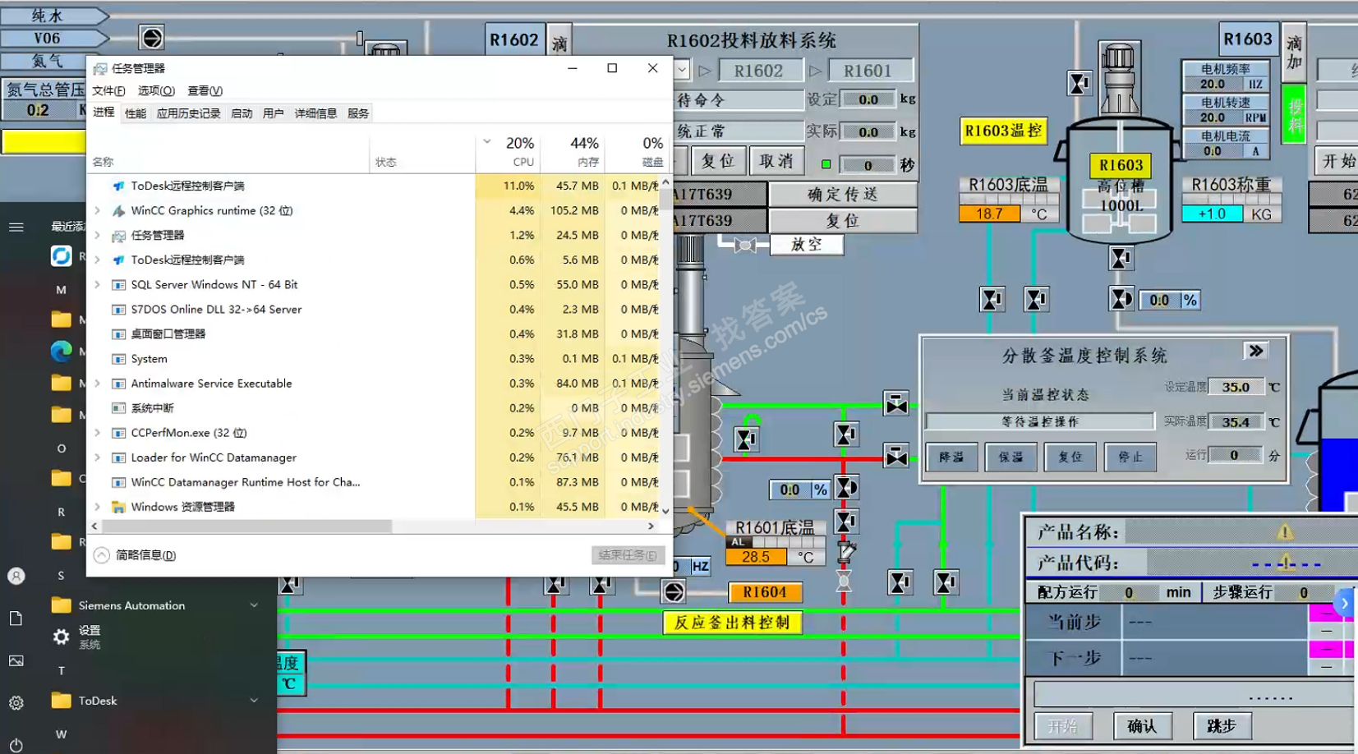Collapse details via 简略信息 arrow

pos(101,555)
